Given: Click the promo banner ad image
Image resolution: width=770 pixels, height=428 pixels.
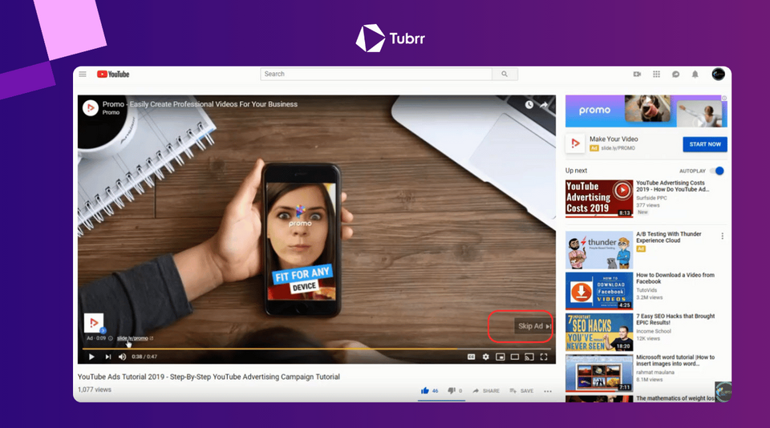Looking at the screenshot, I should point(646,111).
